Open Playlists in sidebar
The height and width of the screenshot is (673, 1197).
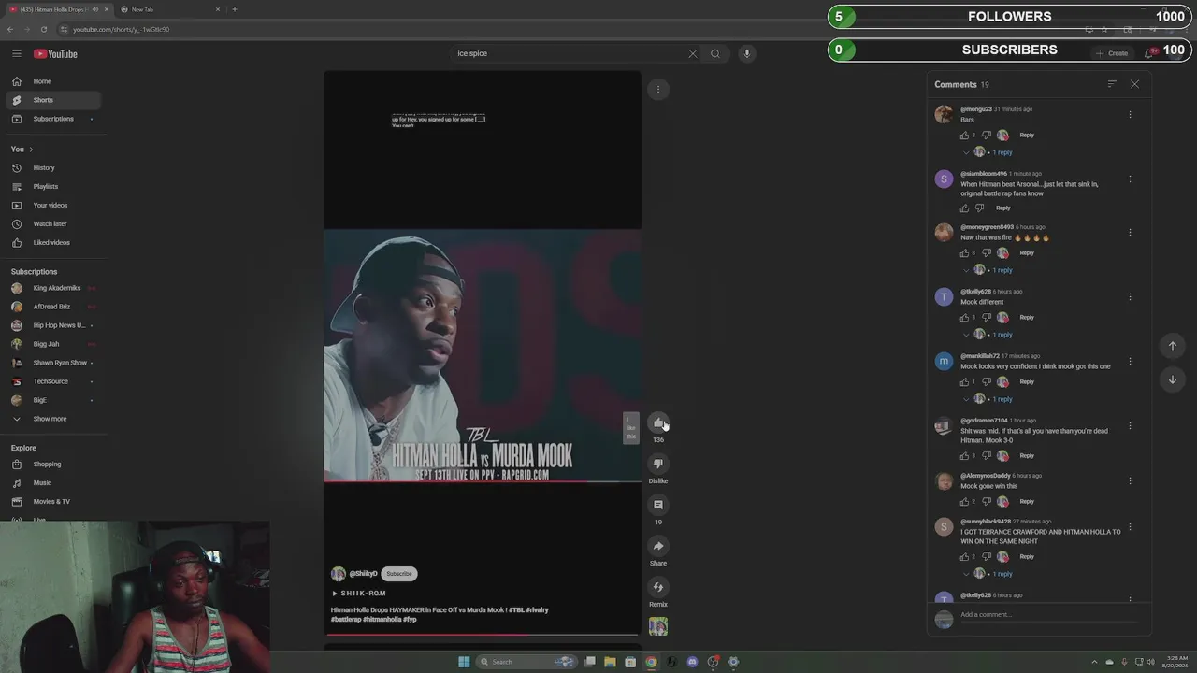pos(53,187)
